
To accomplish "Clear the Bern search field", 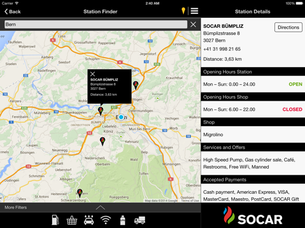I will [193, 25].
